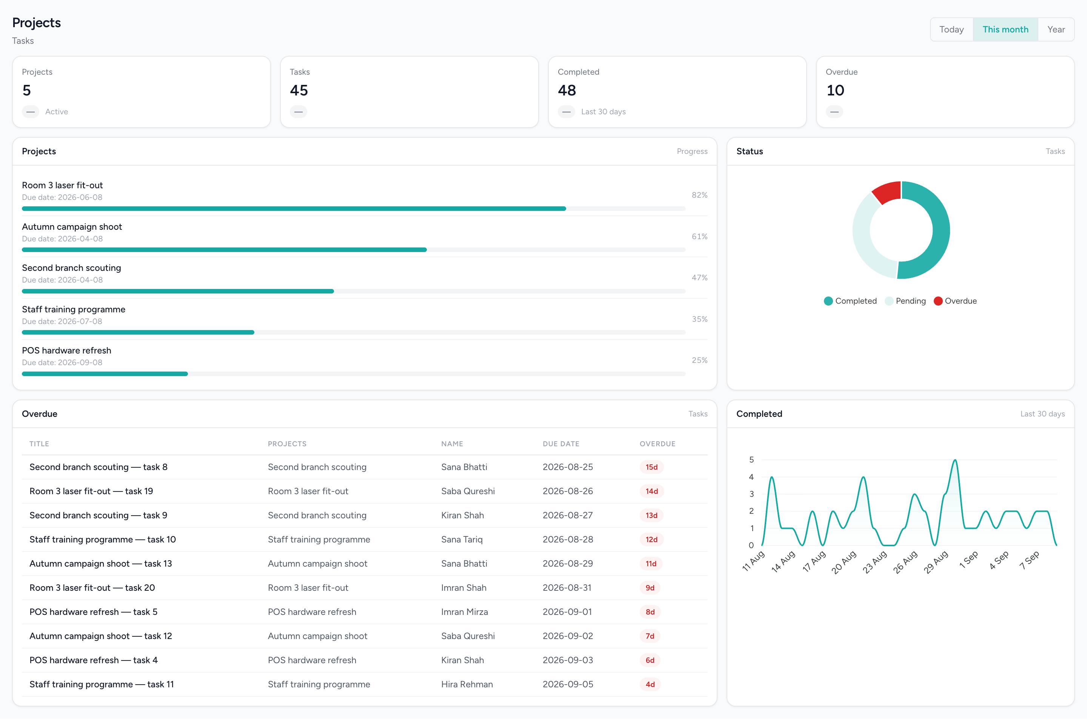This screenshot has width=1087, height=719.
Task: Click the 15d overdue badge
Action: click(651, 467)
